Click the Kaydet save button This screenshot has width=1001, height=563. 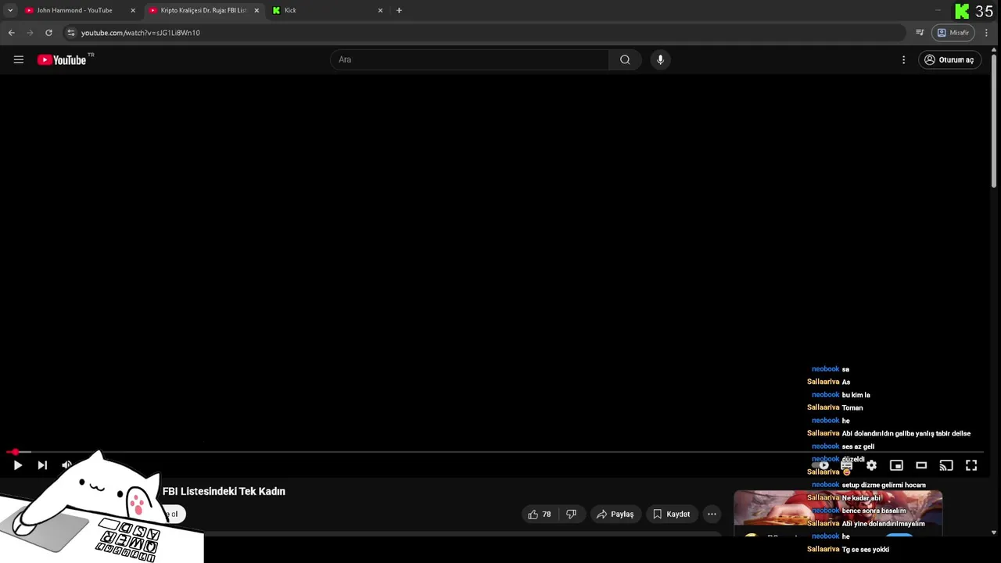[671, 514]
